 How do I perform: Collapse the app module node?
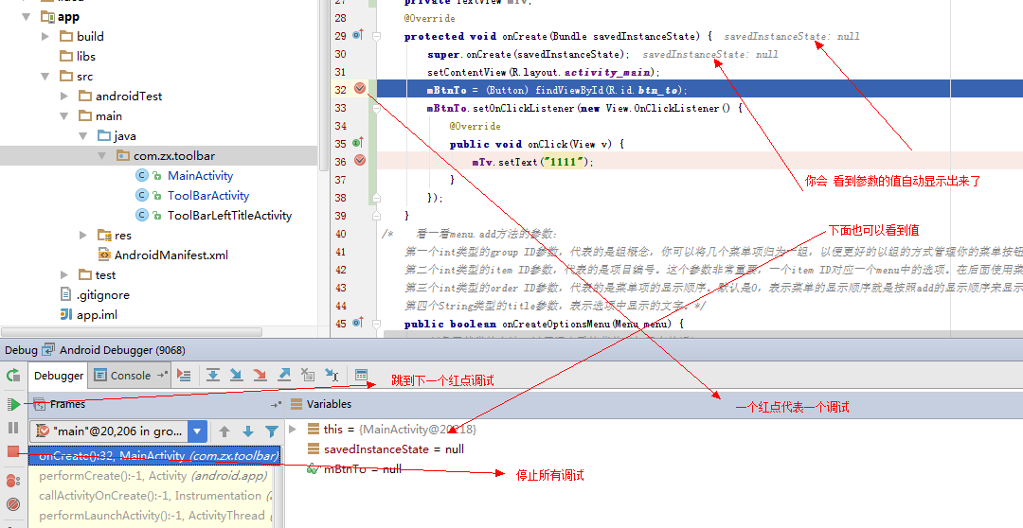coord(27,16)
